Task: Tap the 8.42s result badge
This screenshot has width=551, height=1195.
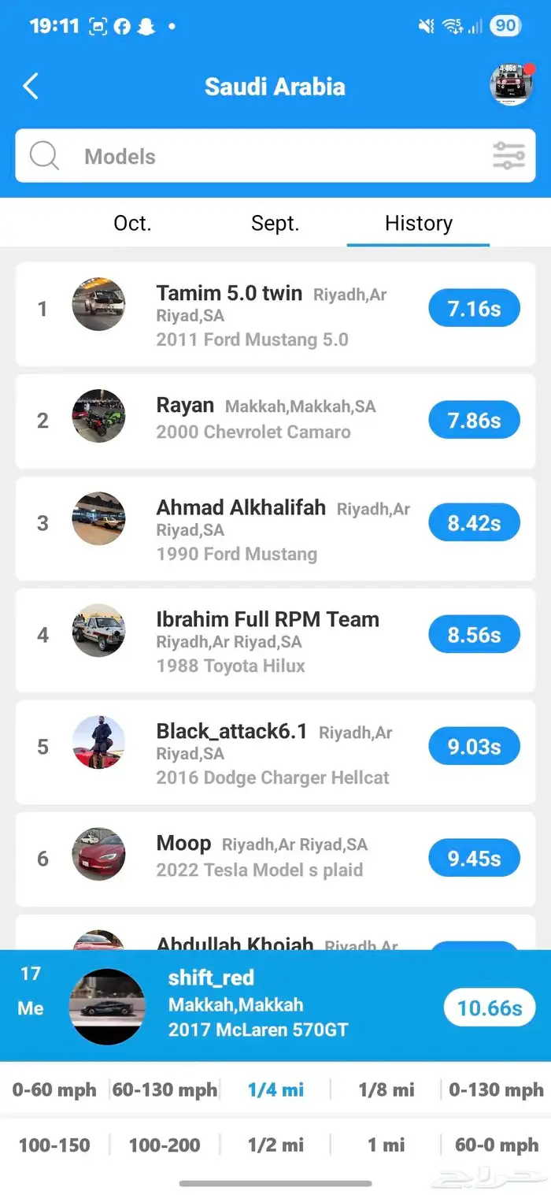Action: 474,523
